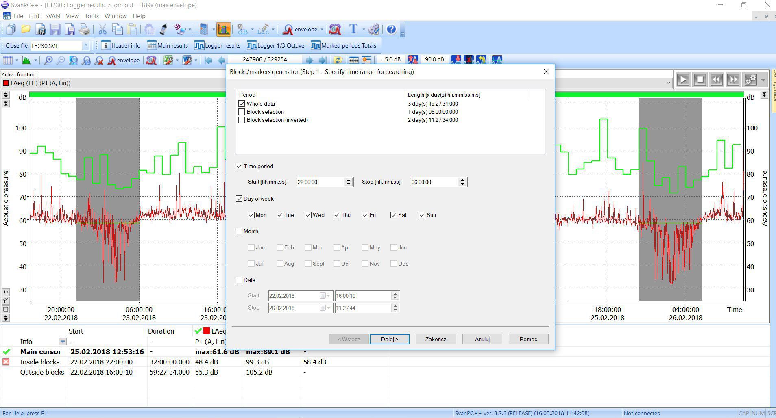Click the alarm clock icon in the main toolbar
Image resolution: width=776 pixels, height=418 pixels.
coord(335,29)
